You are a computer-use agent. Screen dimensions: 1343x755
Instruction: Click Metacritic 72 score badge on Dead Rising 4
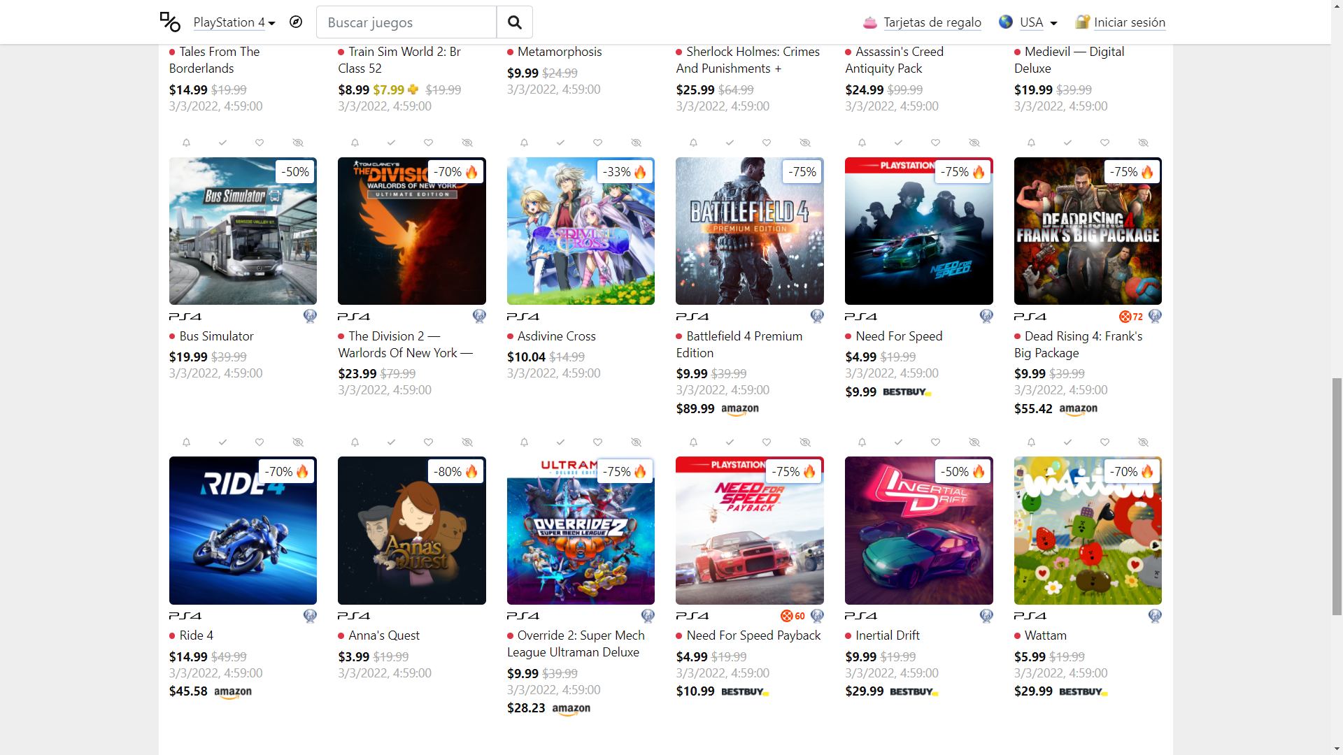(x=1131, y=317)
